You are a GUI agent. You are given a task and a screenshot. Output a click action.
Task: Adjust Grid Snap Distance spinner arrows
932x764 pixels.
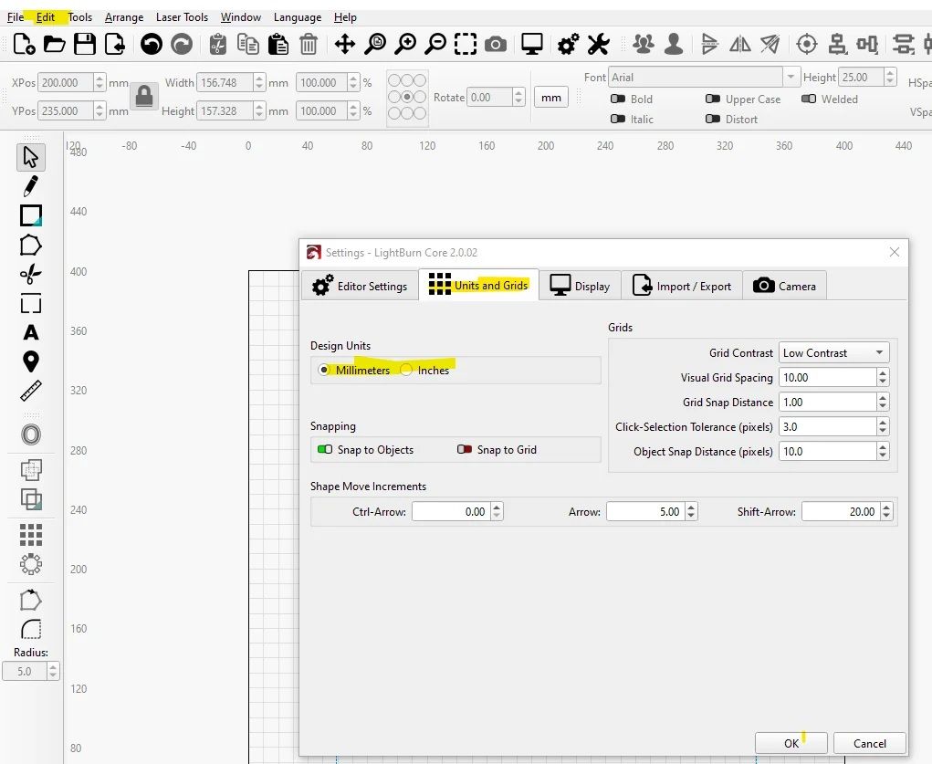click(x=883, y=402)
